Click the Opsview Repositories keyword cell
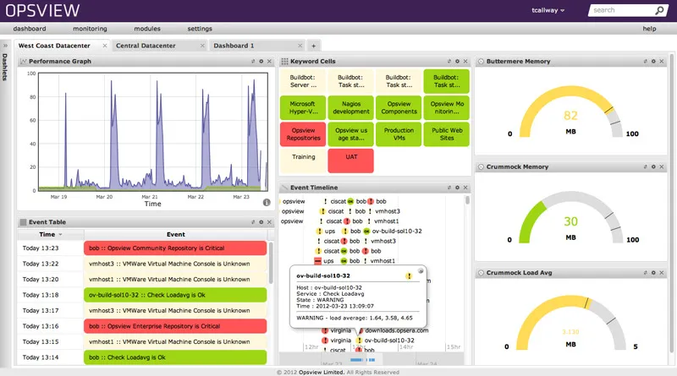This screenshot has height=376, width=677. (x=303, y=134)
